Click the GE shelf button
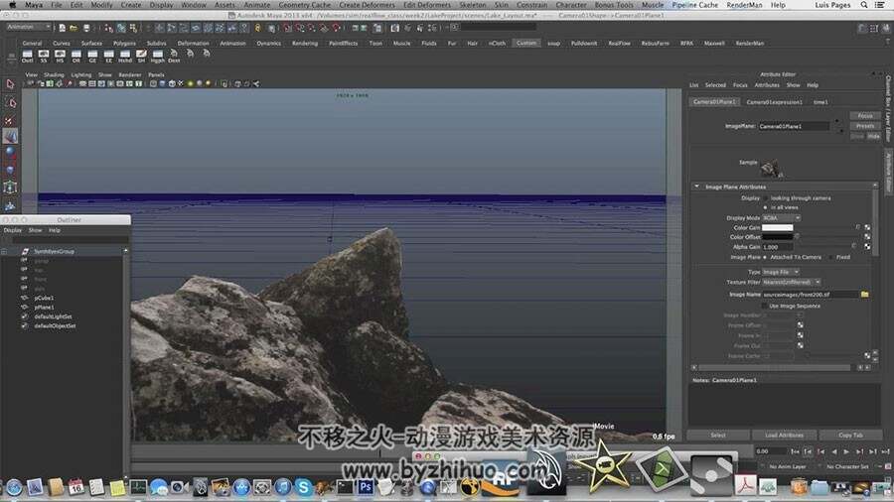The image size is (894, 502). coord(92,56)
